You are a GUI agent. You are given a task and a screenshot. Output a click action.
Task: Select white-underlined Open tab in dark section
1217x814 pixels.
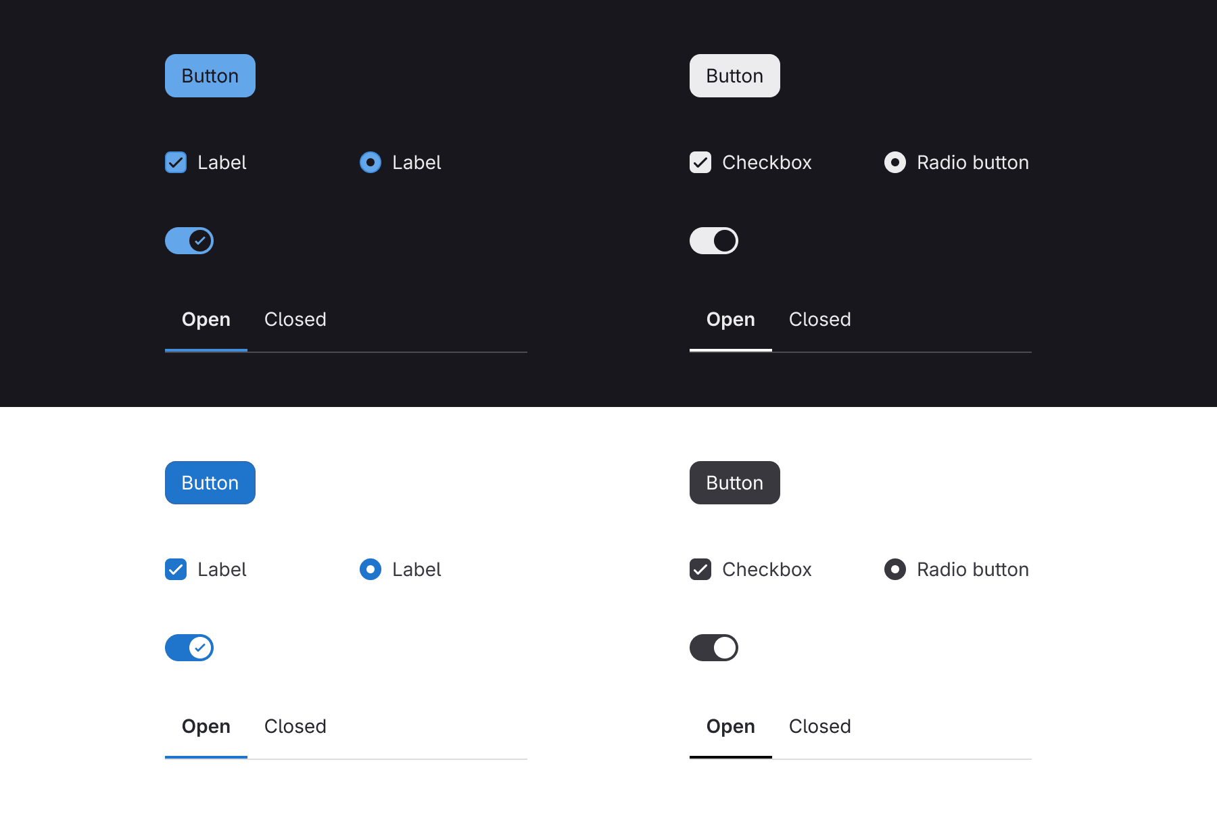pyautogui.click(x=731, y=319)
